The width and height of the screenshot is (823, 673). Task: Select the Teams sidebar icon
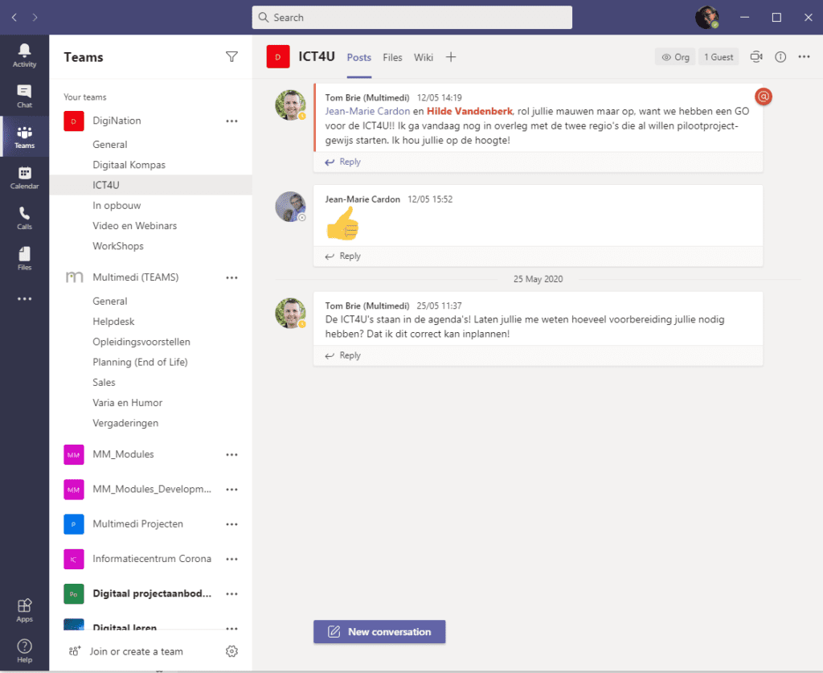(24, 137)
